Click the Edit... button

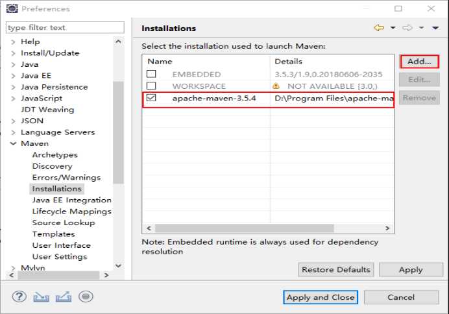[x=419, y=80]
